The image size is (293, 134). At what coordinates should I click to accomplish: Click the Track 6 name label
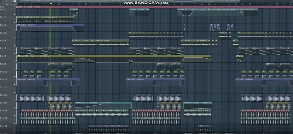click(x=3, y=41)
